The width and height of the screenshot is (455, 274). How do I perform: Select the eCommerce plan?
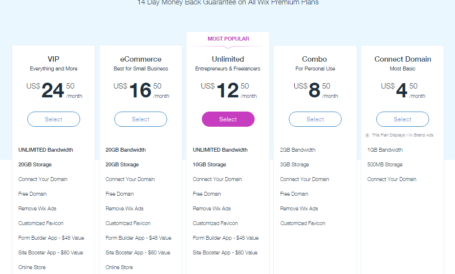click(x=141, y=119)
